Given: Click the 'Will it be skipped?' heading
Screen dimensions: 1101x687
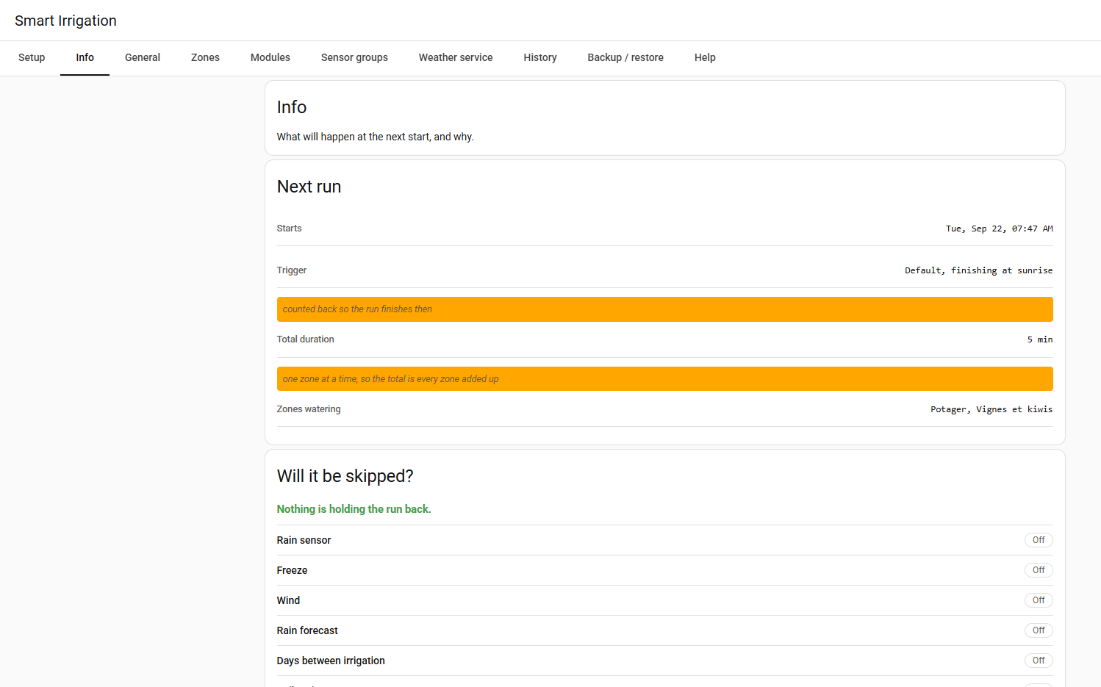Looking at the screenshot, I should (345, 476).
